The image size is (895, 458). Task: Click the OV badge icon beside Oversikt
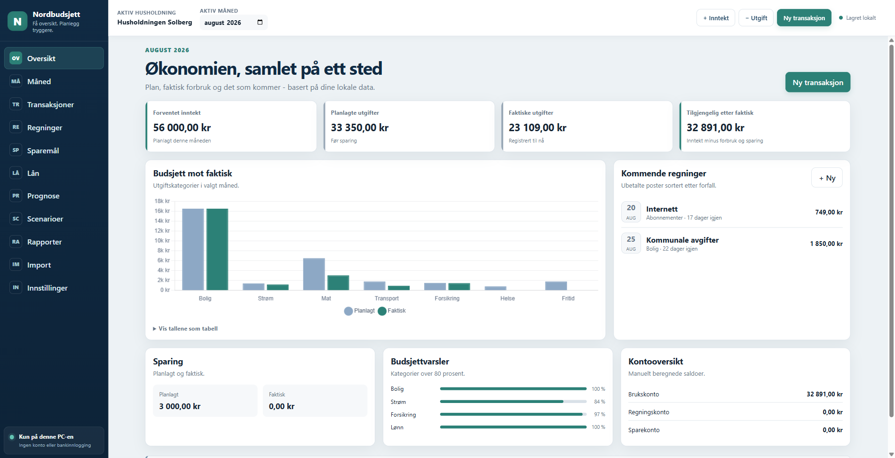coord(16,58)
